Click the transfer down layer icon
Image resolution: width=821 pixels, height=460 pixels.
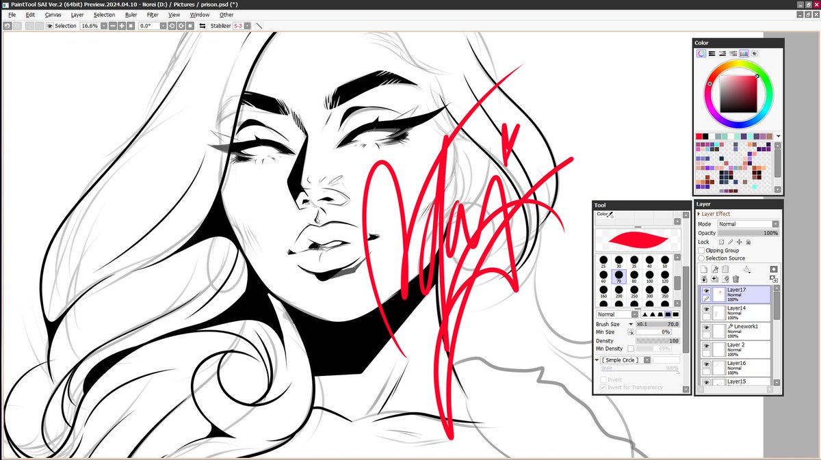pyautogui.click(x=704, y=279)
